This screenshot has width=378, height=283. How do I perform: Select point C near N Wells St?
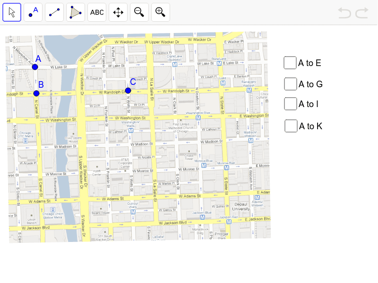[x=128, y=91]
